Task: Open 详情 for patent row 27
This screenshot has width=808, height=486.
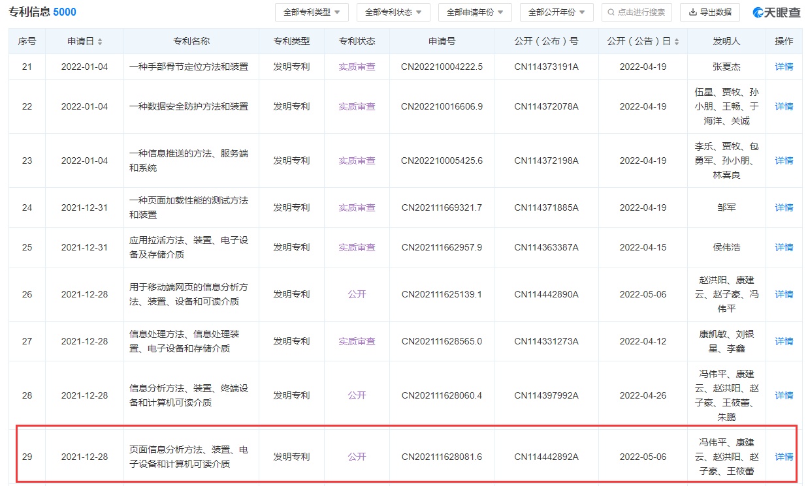Action: [784, 341]
